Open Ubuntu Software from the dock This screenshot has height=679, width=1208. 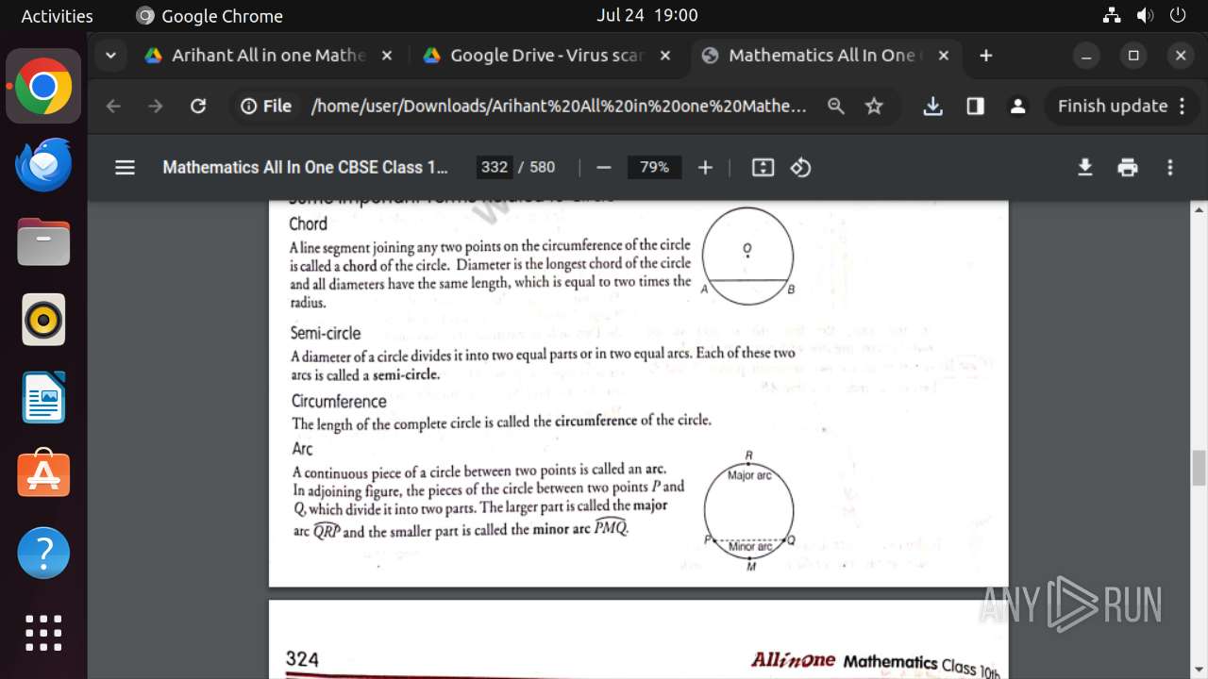coord(43,474)
